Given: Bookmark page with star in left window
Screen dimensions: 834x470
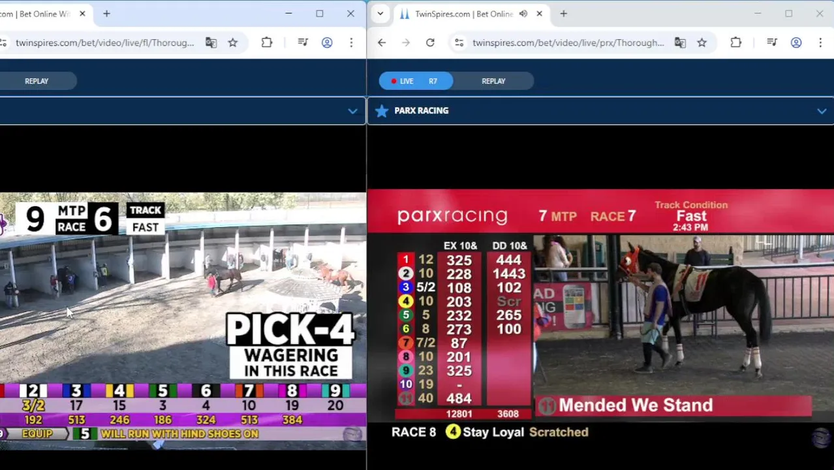Looking at the screenshot, I should tap(233, 42).
